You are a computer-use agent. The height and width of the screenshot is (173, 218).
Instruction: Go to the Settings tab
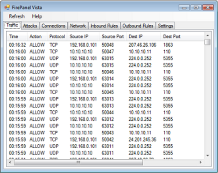[x=165, y=26]
